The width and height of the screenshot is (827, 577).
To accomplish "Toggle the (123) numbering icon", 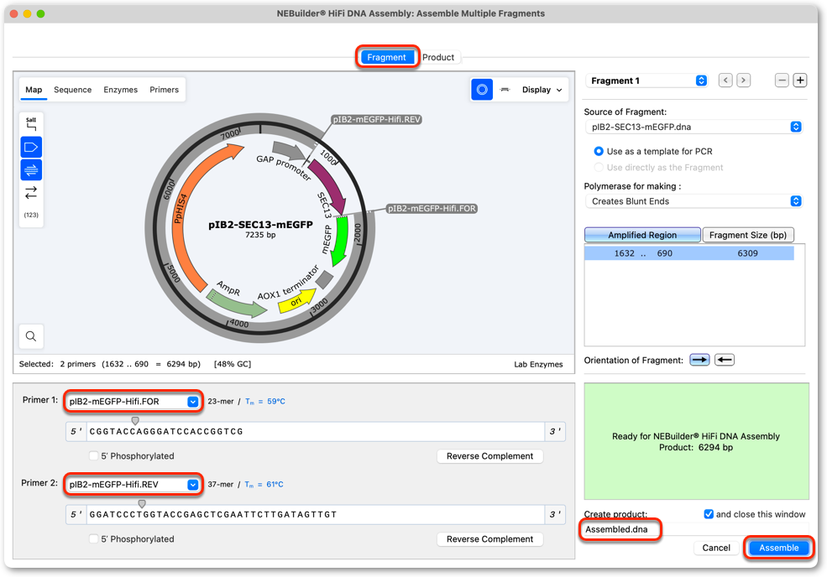I will (x=31, y=215).
